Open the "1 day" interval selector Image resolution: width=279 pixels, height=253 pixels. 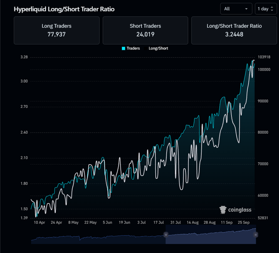pyautogui.click(x=265, y=9)
